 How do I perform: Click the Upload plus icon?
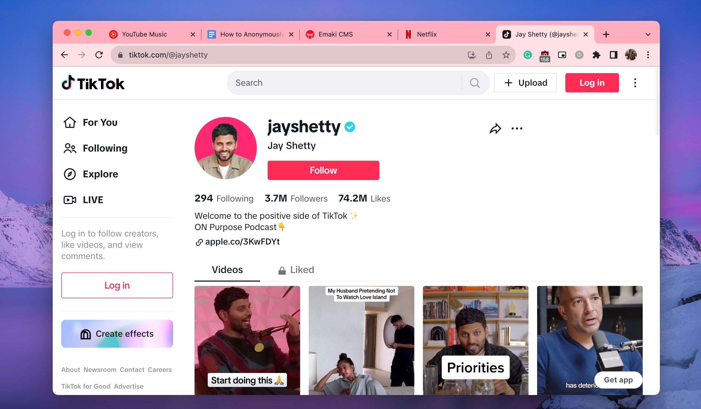[x=509, y=83]
